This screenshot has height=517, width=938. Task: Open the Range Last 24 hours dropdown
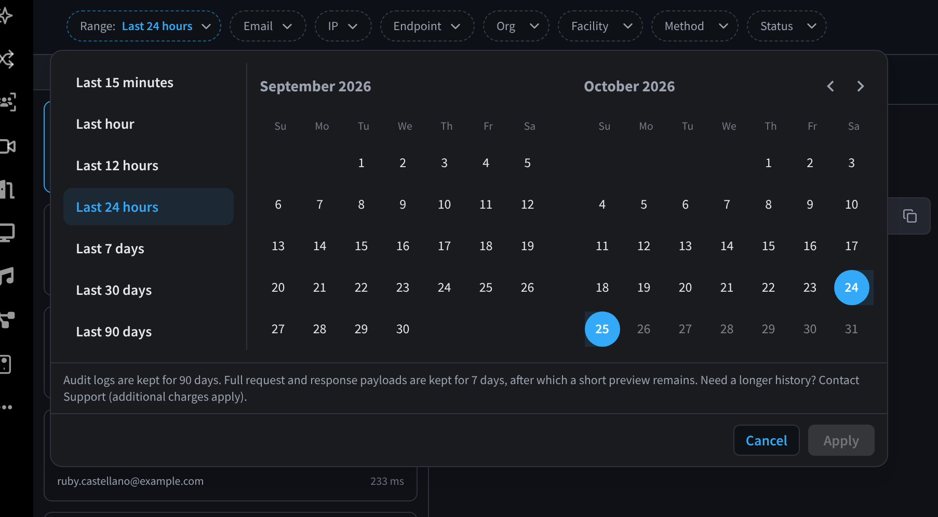144,26
